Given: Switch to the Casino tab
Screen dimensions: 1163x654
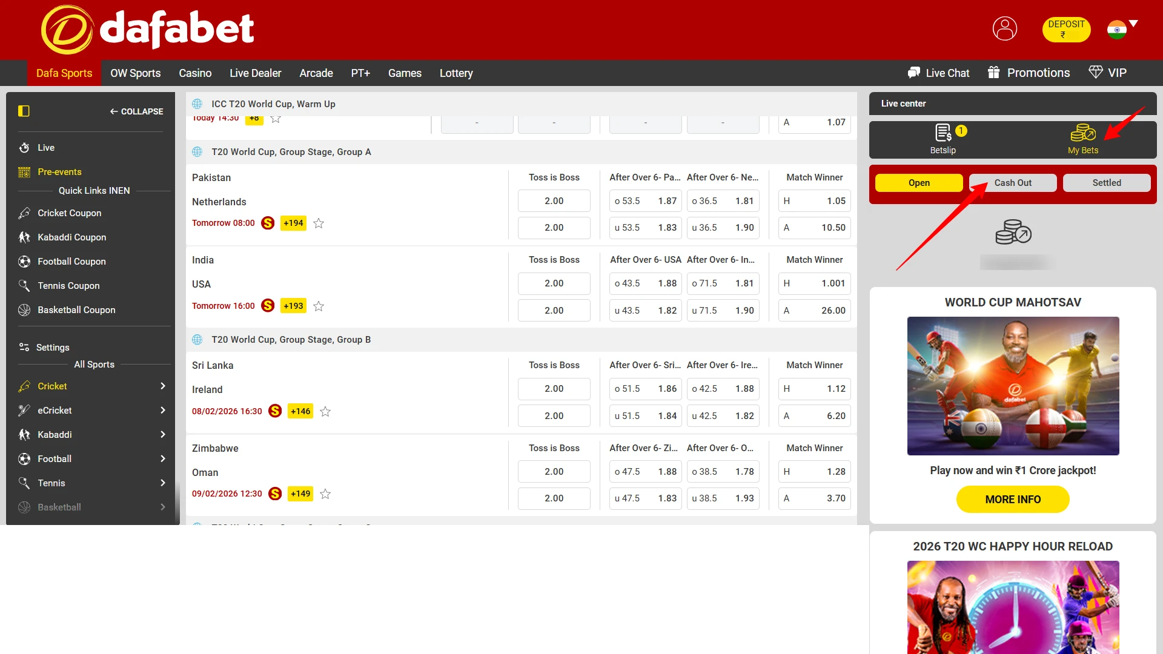Looking at the screenshot, I should click(x=194, y=73).
